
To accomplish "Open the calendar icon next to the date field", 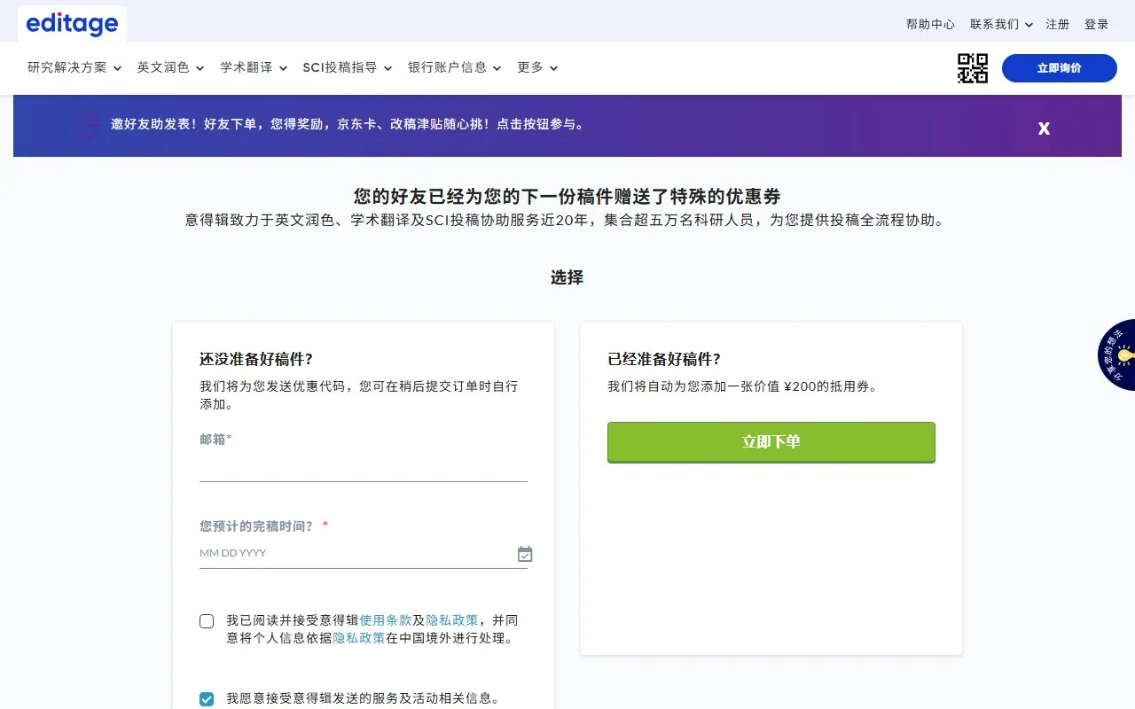I will [525, 553].
